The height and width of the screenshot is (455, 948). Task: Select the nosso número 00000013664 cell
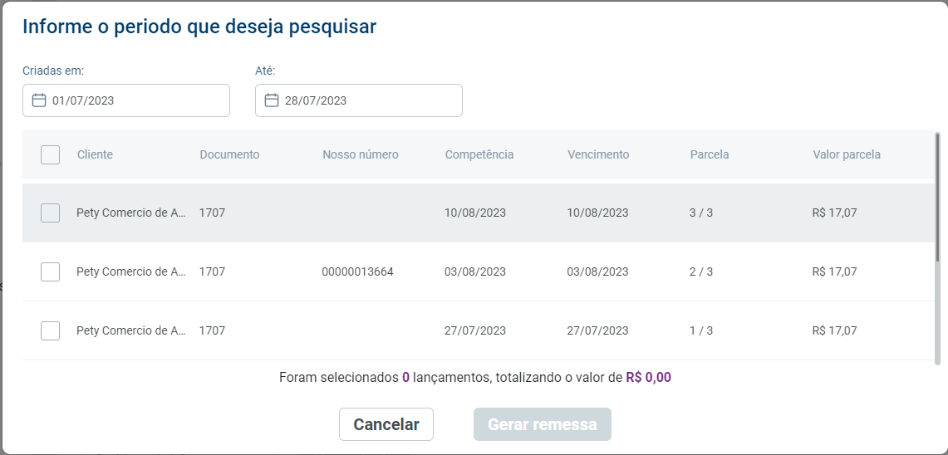pyautogui.click(x=357, y=272)
